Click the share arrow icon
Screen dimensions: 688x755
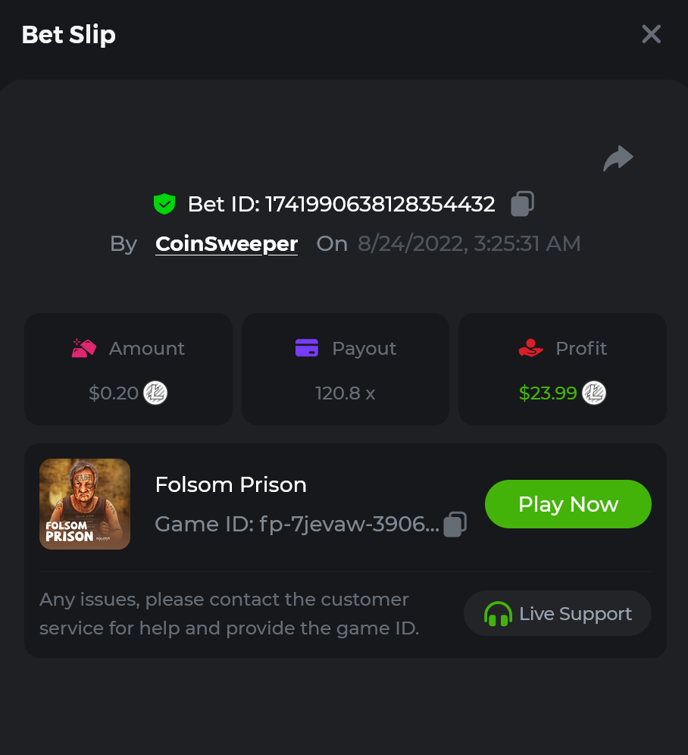pyautogui.click(x=618, y=158)
